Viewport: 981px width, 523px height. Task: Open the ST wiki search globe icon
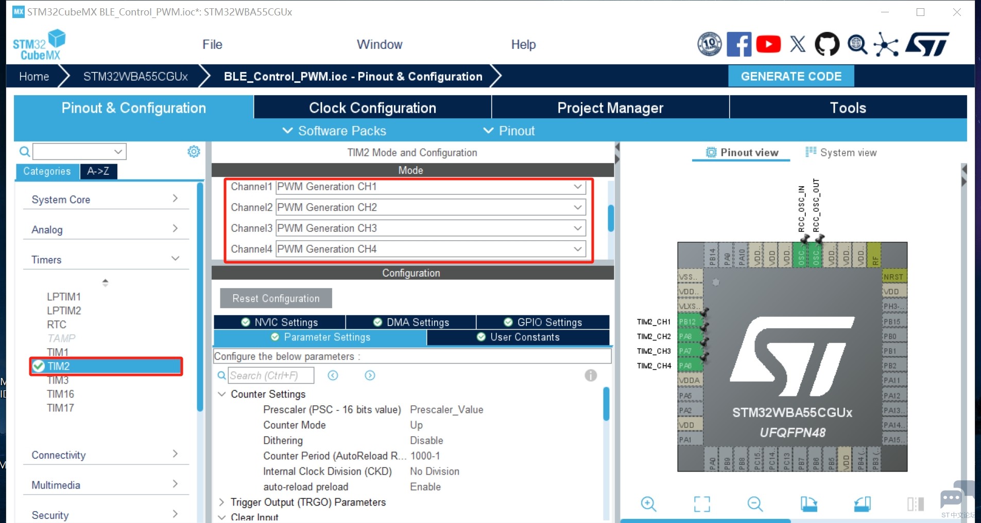point(857,45)
